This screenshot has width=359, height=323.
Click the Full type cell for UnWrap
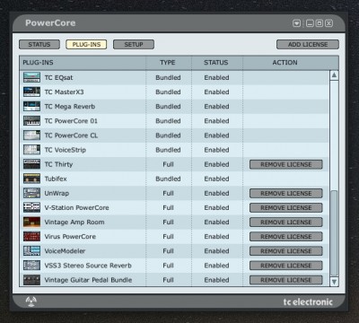(168, 193)
